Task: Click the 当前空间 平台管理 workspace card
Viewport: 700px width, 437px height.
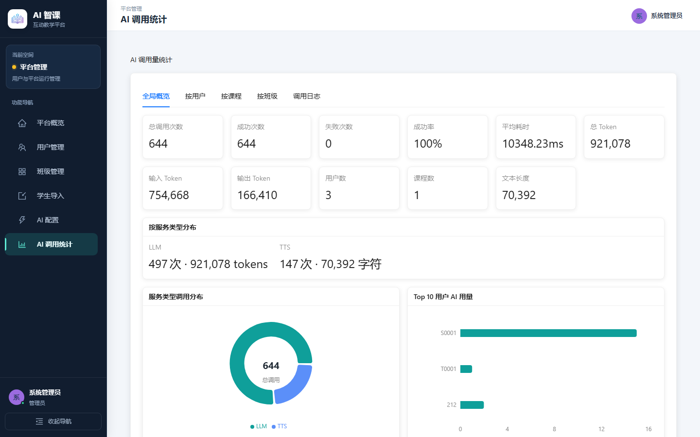Action: (53, 67)
